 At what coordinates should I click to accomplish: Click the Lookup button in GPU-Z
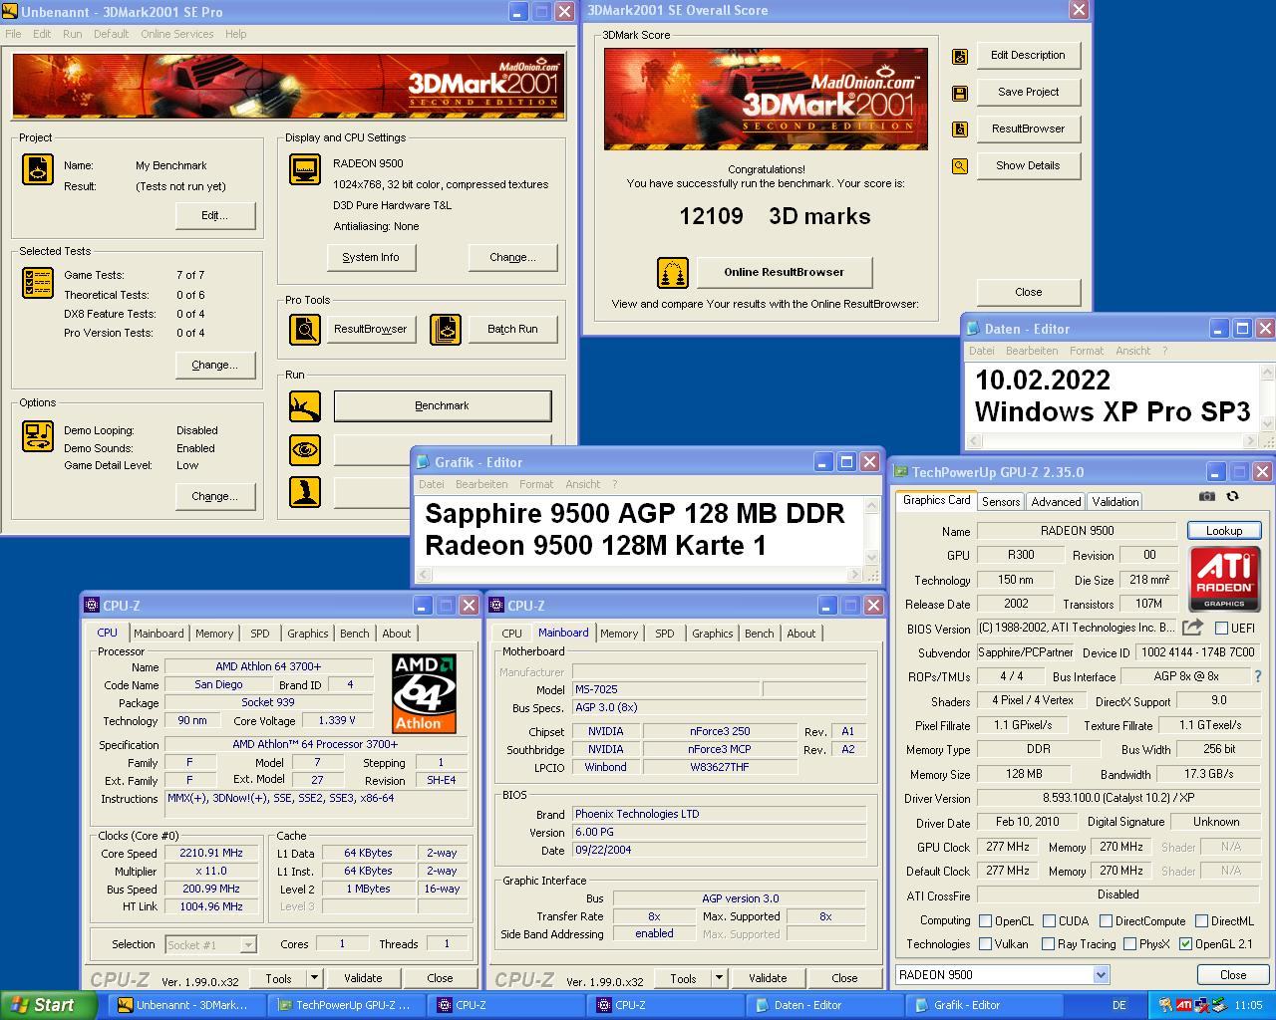[1224, 531]
